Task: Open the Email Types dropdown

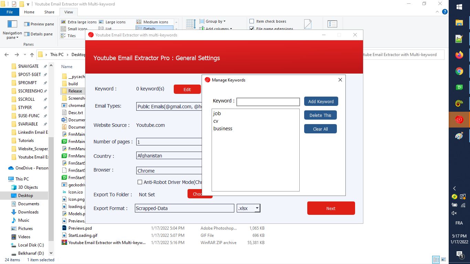Action: [169, 107]
